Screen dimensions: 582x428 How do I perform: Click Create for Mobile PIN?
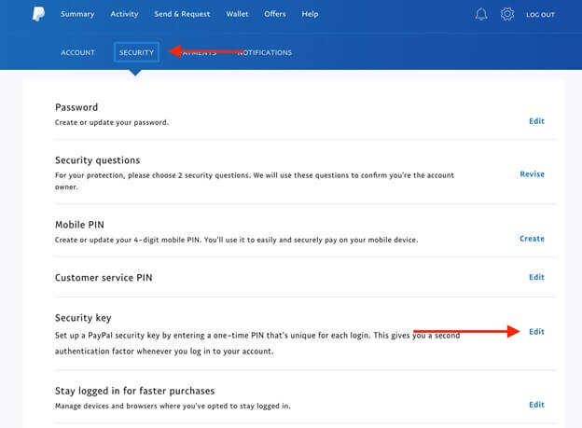click(532, 239)
